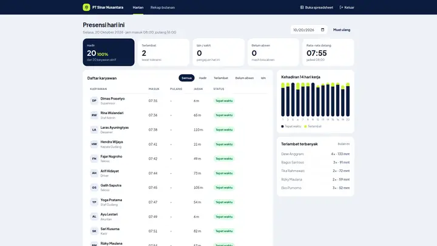
Task: Click the Kehadiran 14 hari kerja heading
Action: coord(300,77)
